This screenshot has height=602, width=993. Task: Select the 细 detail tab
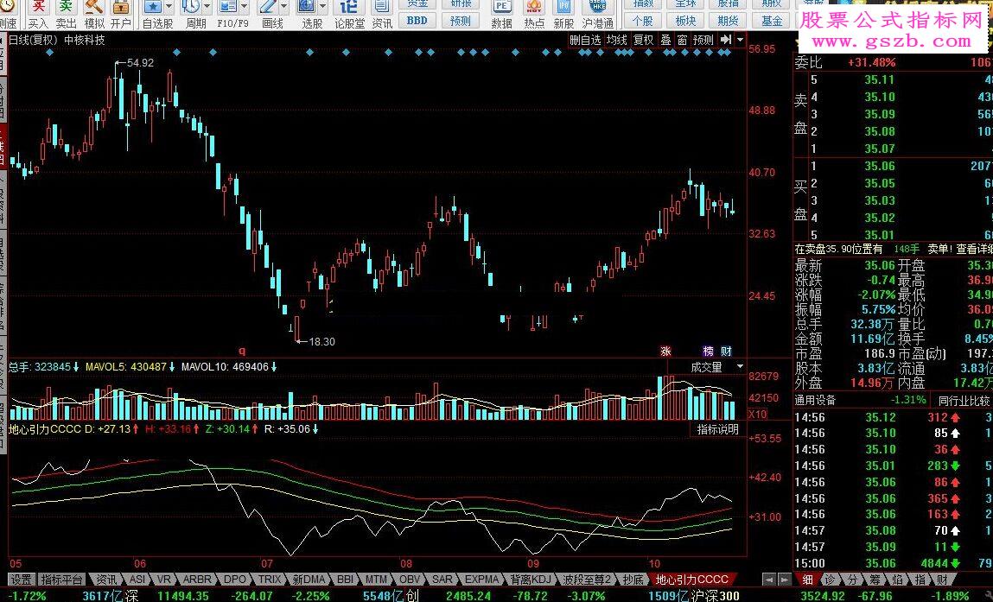(807, 580)
